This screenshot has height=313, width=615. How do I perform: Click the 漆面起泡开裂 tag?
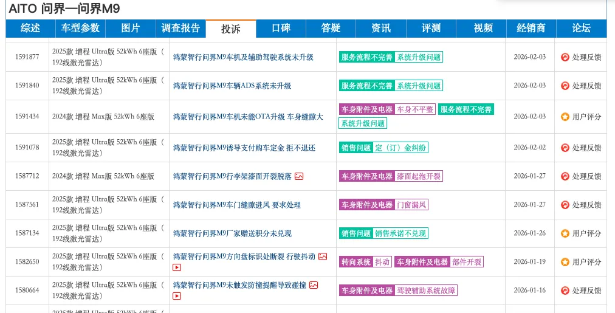(x=419, y=176)
